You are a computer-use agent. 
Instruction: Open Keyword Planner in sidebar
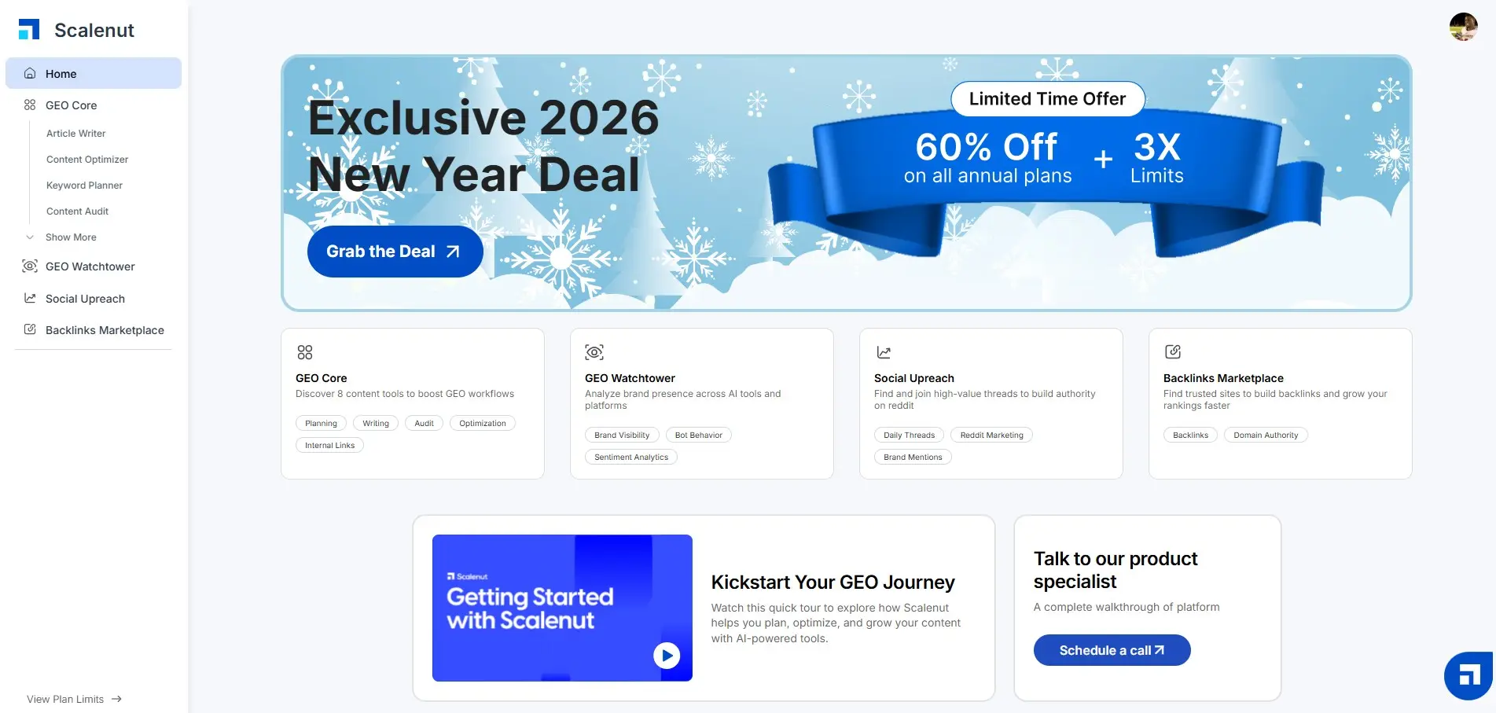(x=84, y=186)
